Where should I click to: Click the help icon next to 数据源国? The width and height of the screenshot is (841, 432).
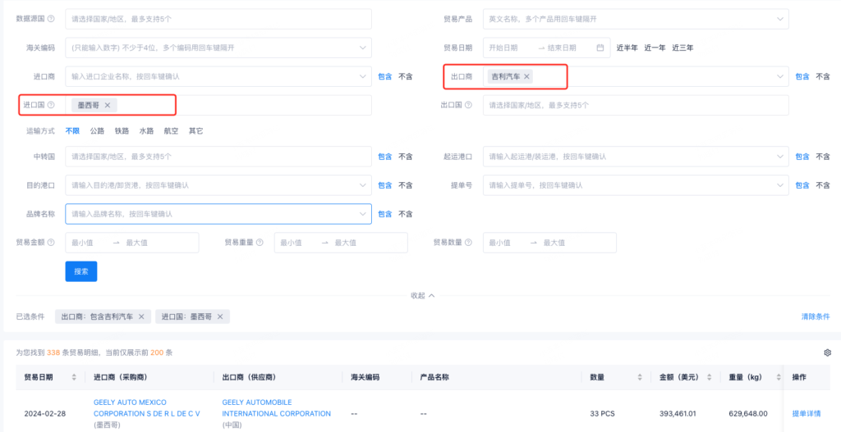51,19
